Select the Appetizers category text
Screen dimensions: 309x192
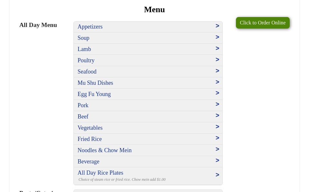pyautogui.click(x=90, y=27)
